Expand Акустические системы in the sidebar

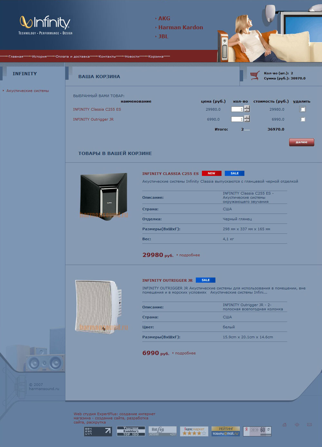[x=28, y=91]
